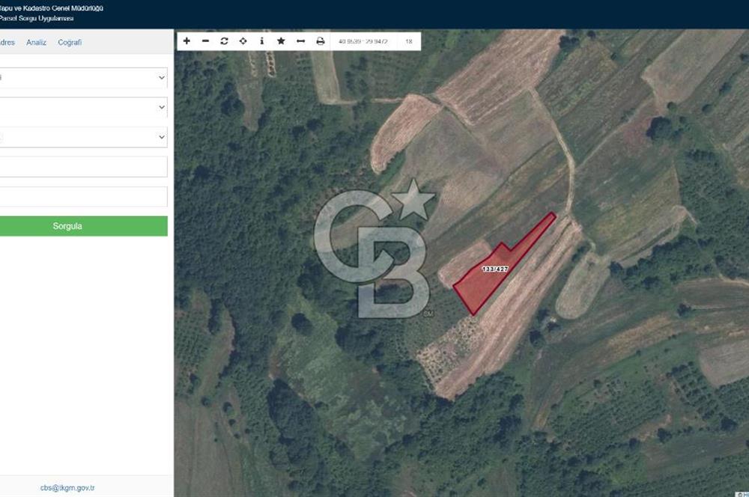
Task: Expand the second district dropdown
Action: 82,108
